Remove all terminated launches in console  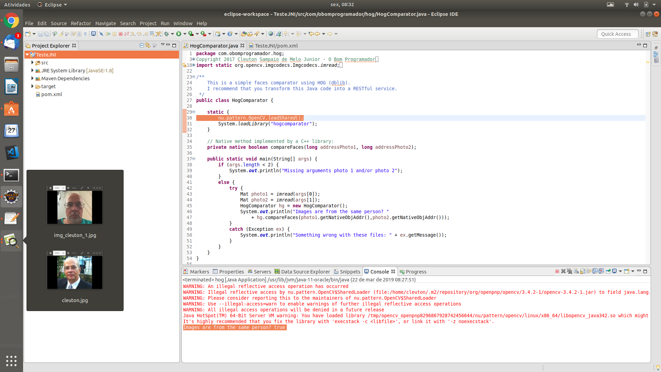click(x=569, y=271)
